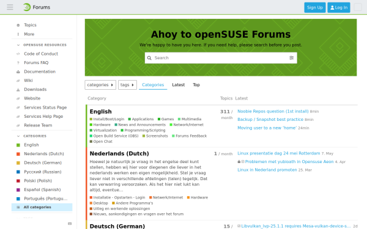The width and height of the screenshot is (367, 229).
Task: Click the blank square button at top right
Action: pos(358,7)
